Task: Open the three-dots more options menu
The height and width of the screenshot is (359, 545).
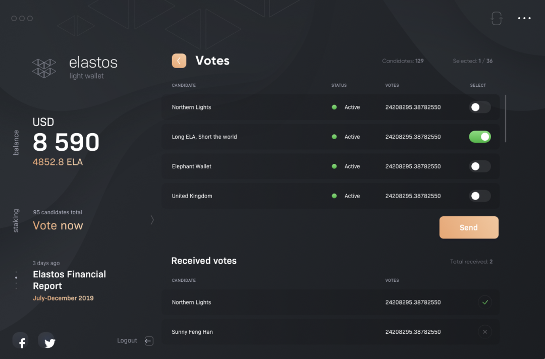Action: pos(524,18)
